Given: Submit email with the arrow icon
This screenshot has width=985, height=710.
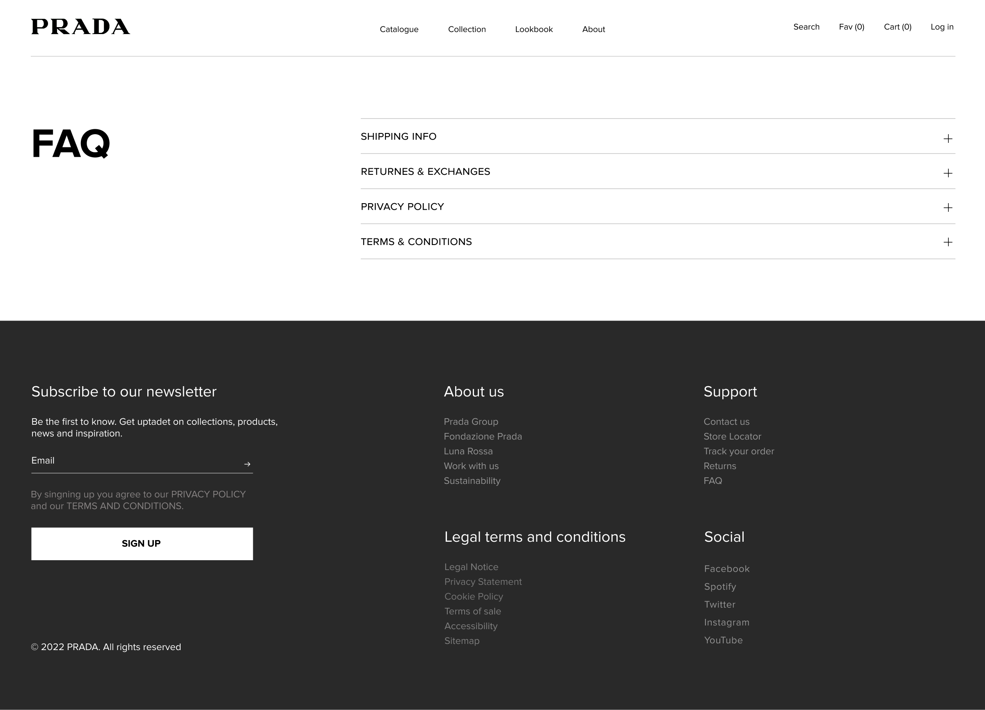Looking at the screenshot, I should [x=247, y=464].
